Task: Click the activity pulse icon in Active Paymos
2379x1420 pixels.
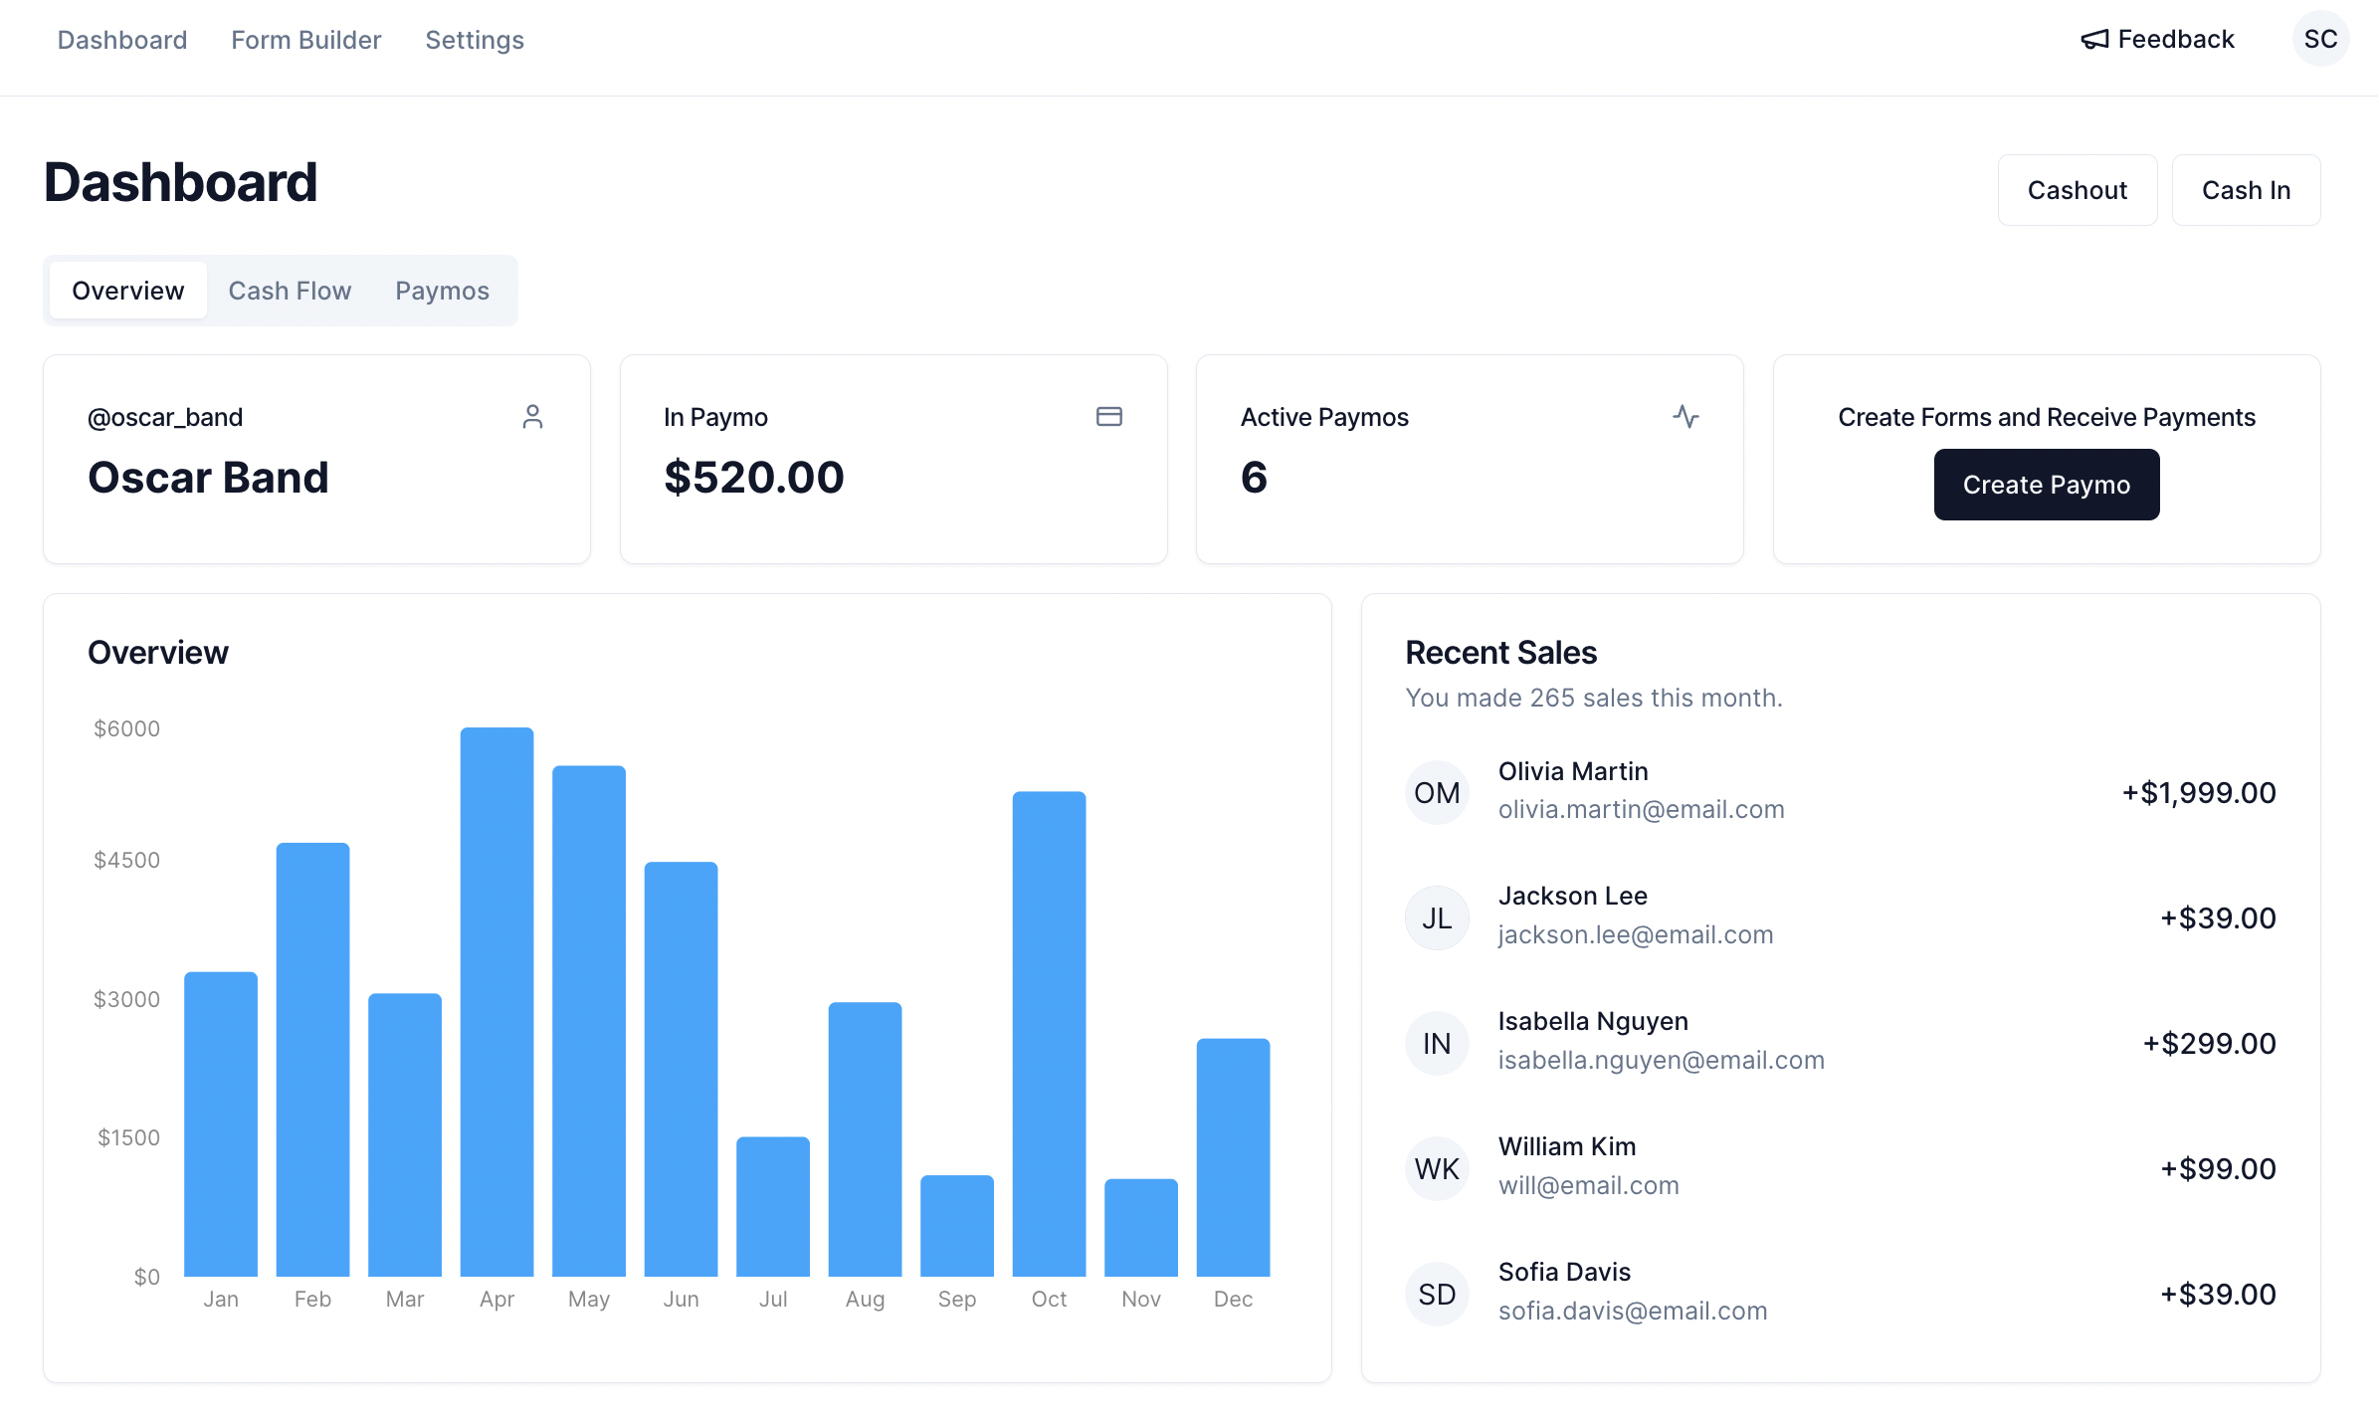Action: (x=1685, y=417)
